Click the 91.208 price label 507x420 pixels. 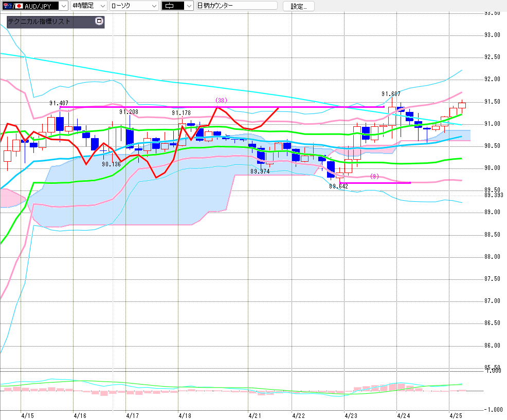coord(129,112)
